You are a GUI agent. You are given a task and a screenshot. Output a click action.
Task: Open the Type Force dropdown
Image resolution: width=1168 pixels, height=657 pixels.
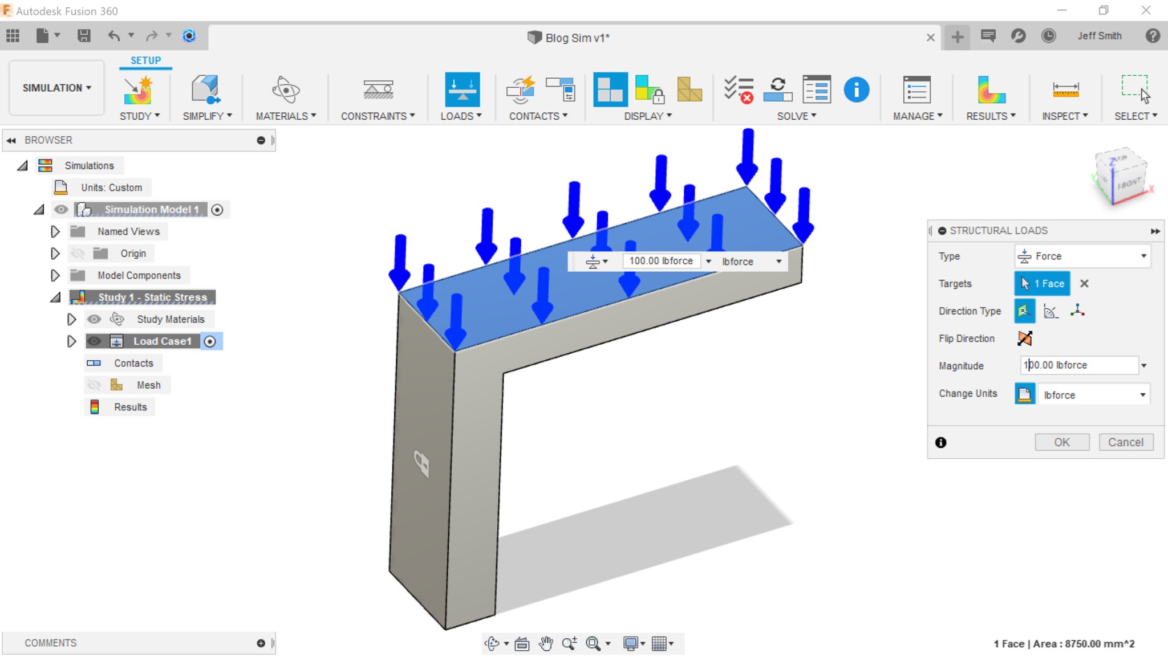(1082, 256)
